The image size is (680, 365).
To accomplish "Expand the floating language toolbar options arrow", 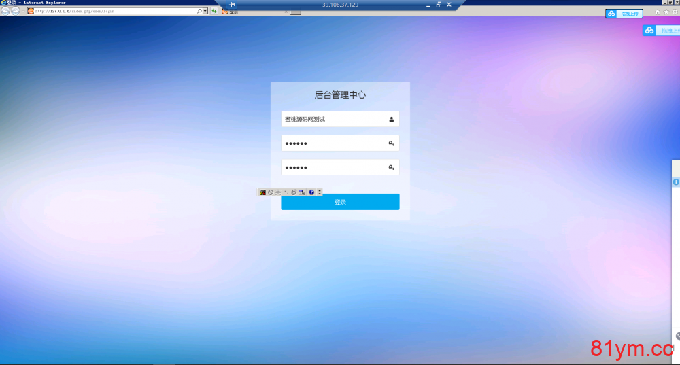I will click(320, 192).
